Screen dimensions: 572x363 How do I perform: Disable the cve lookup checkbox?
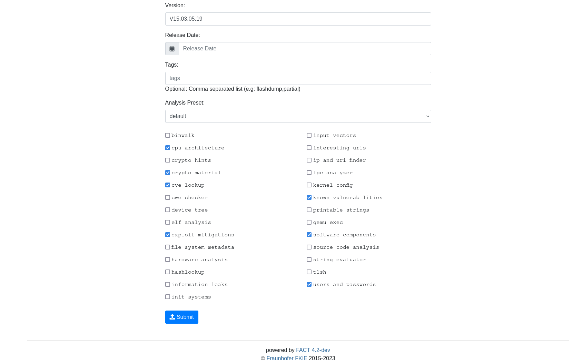168,185
